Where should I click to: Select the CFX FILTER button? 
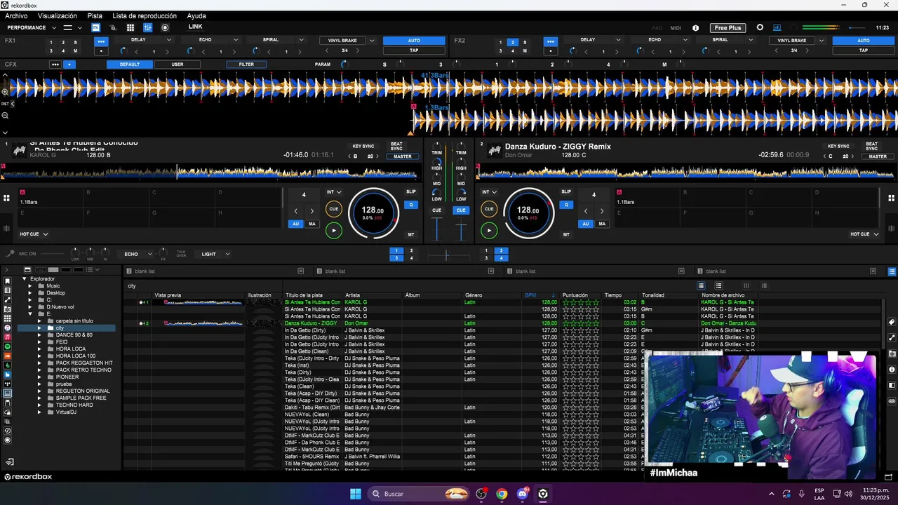246,65
